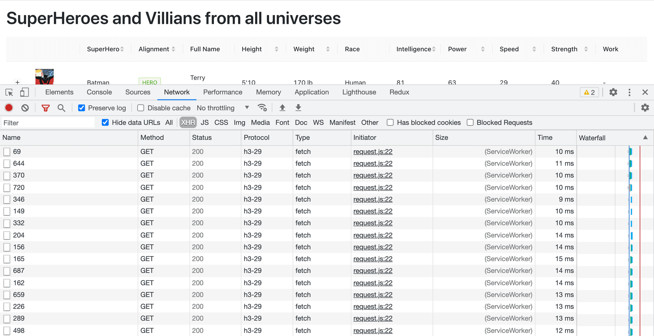The height and width of the screenshot is (336, 654).
Task: Clear the network log
Action: point(25,108)
